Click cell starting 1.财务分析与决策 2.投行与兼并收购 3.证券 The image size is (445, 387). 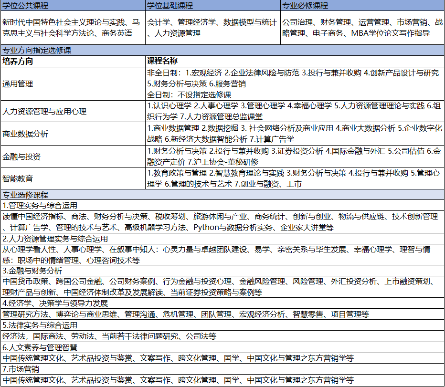point(295,157)
